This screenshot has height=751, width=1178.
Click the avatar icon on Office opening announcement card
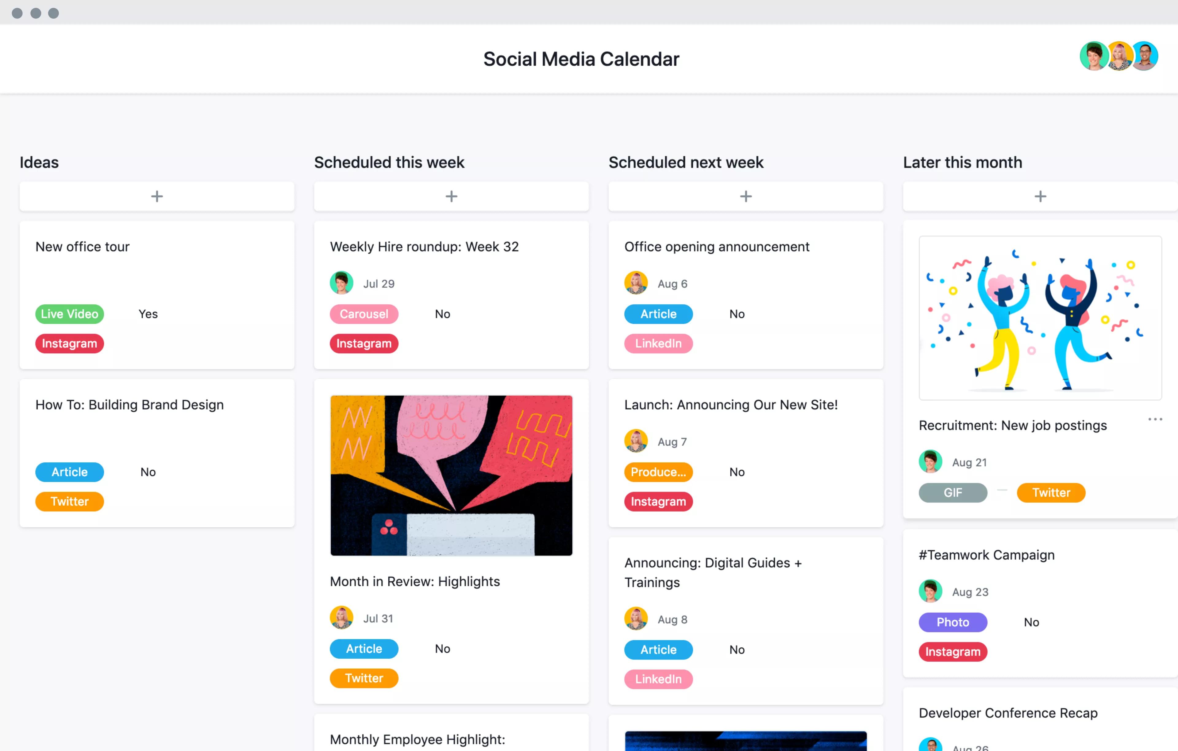pos(636,282)
